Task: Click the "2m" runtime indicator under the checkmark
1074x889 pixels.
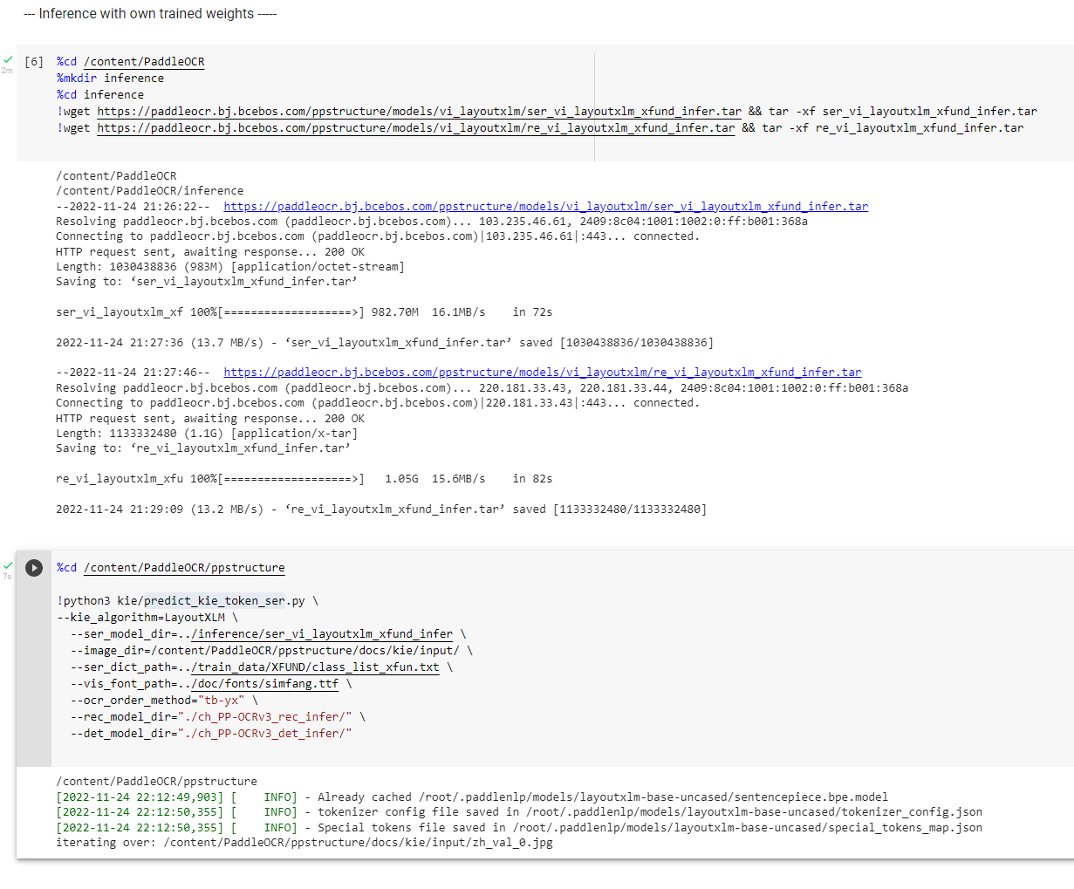Action: point(8,70)
